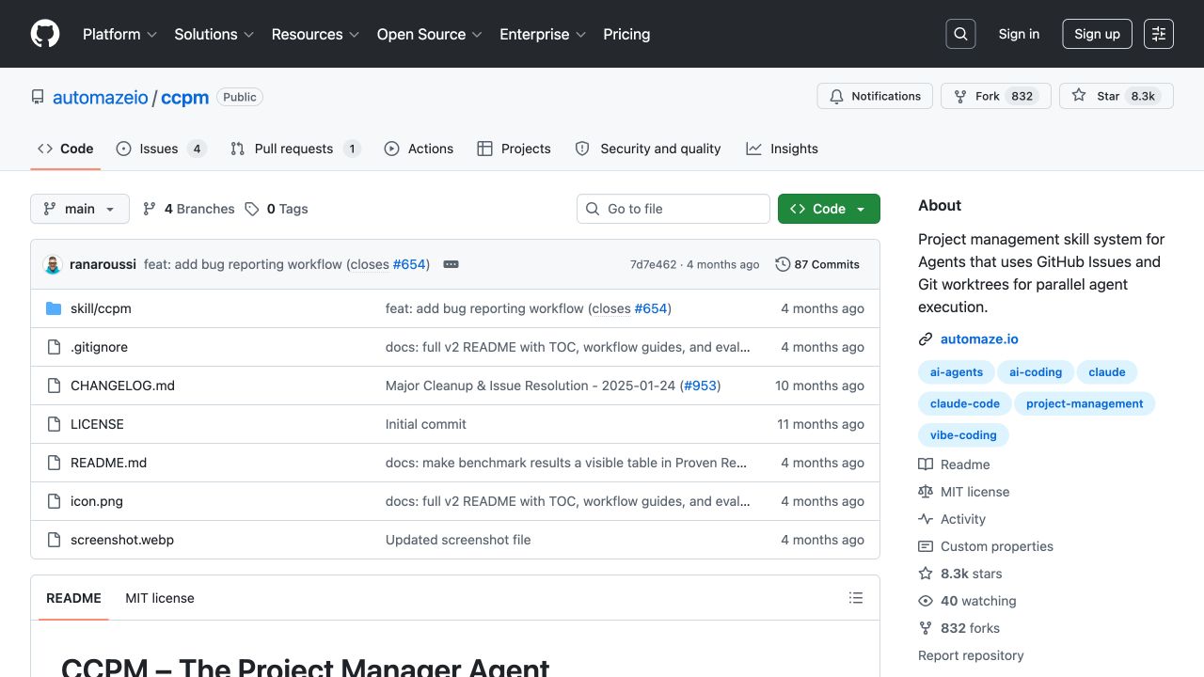Expand the Platform menu
Image resolution: width=1204 pixels, height=677 pixels.
pyautogui.click(x=121, y=34)
